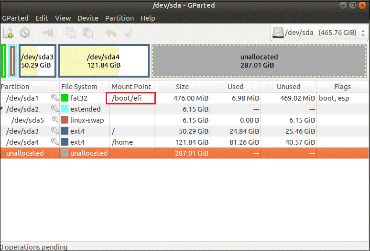Open the Edit menu

(x=42, y=18)
